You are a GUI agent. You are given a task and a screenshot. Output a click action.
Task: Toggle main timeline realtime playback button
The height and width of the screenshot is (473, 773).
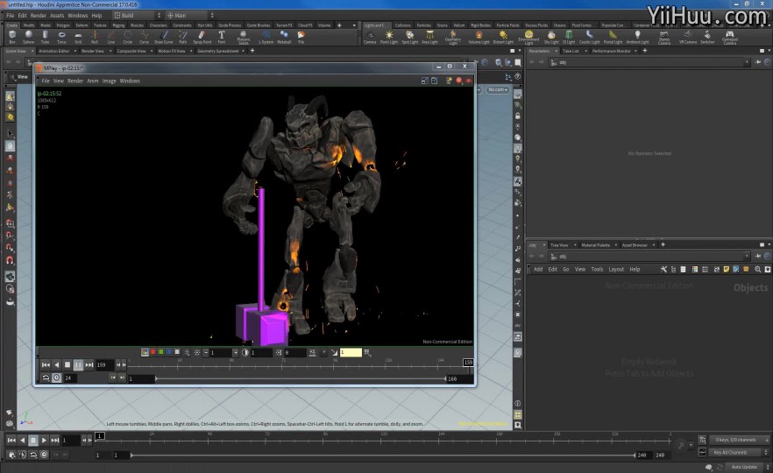[x=44, y=455]
